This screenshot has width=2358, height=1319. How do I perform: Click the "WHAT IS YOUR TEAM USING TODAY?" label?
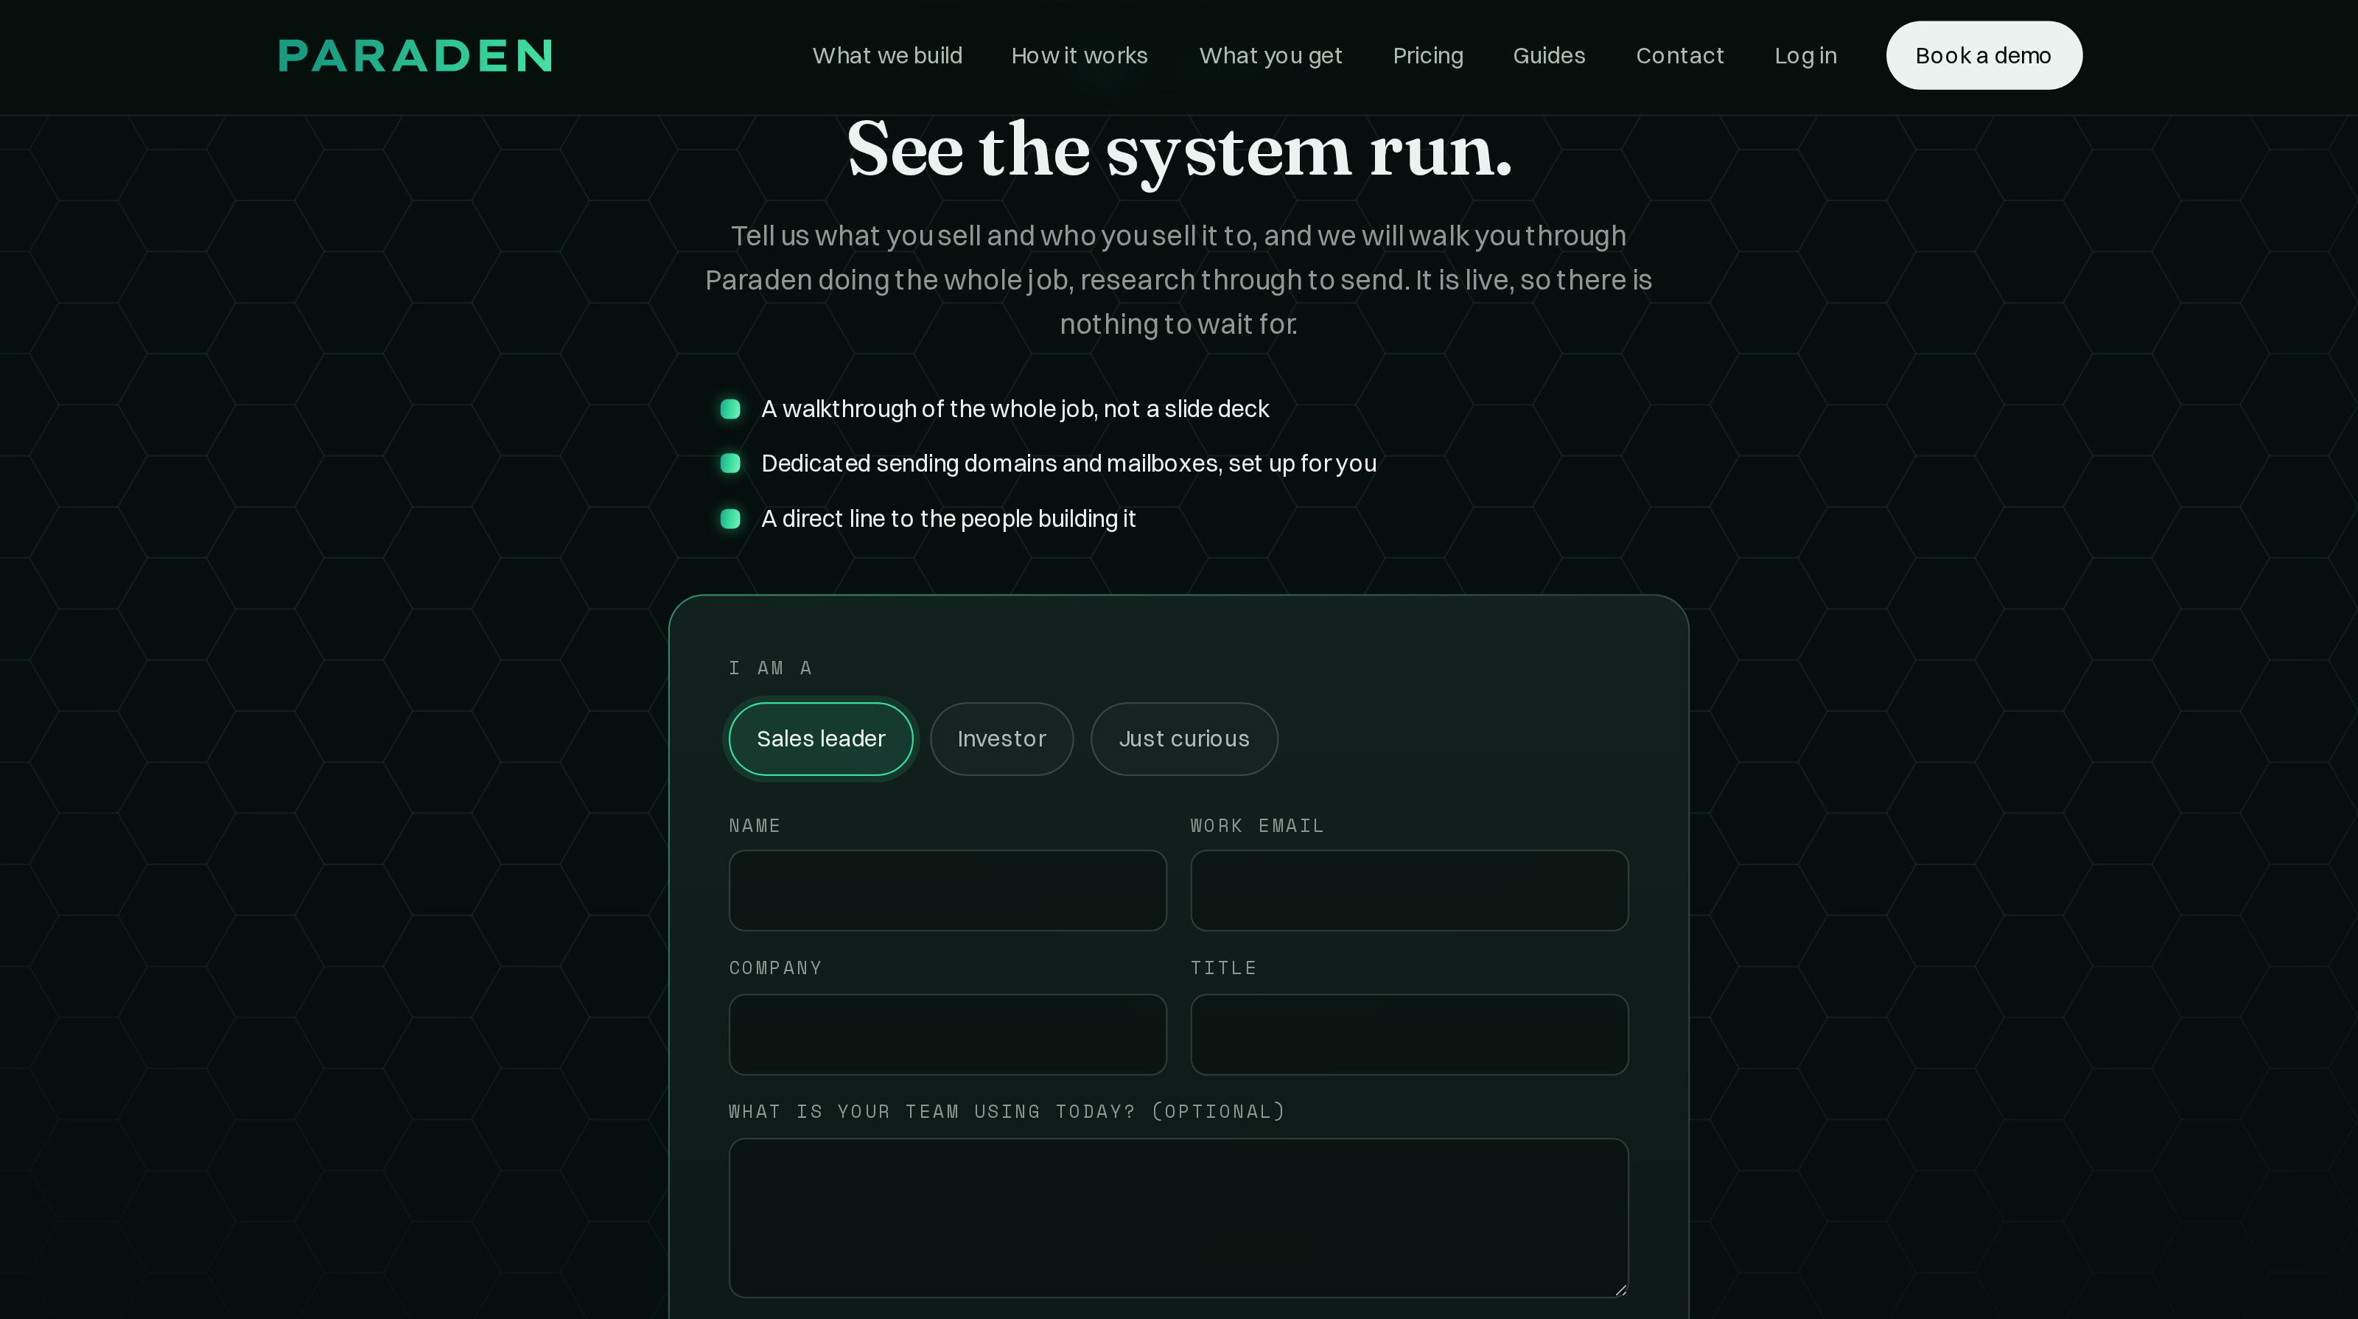[x=1007, y=1111]
